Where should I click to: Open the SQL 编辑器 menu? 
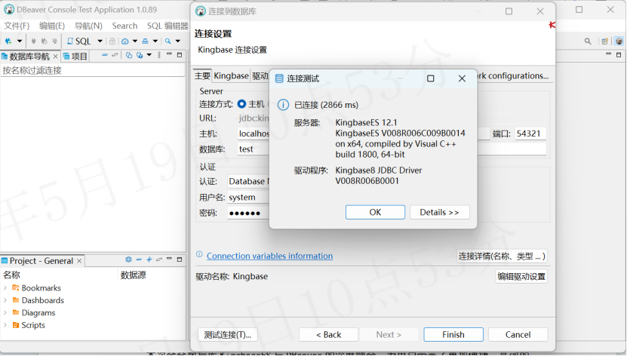[x=168, y=26]
